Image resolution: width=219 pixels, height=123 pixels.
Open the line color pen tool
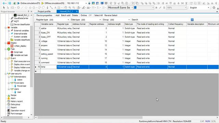[83, 8]
